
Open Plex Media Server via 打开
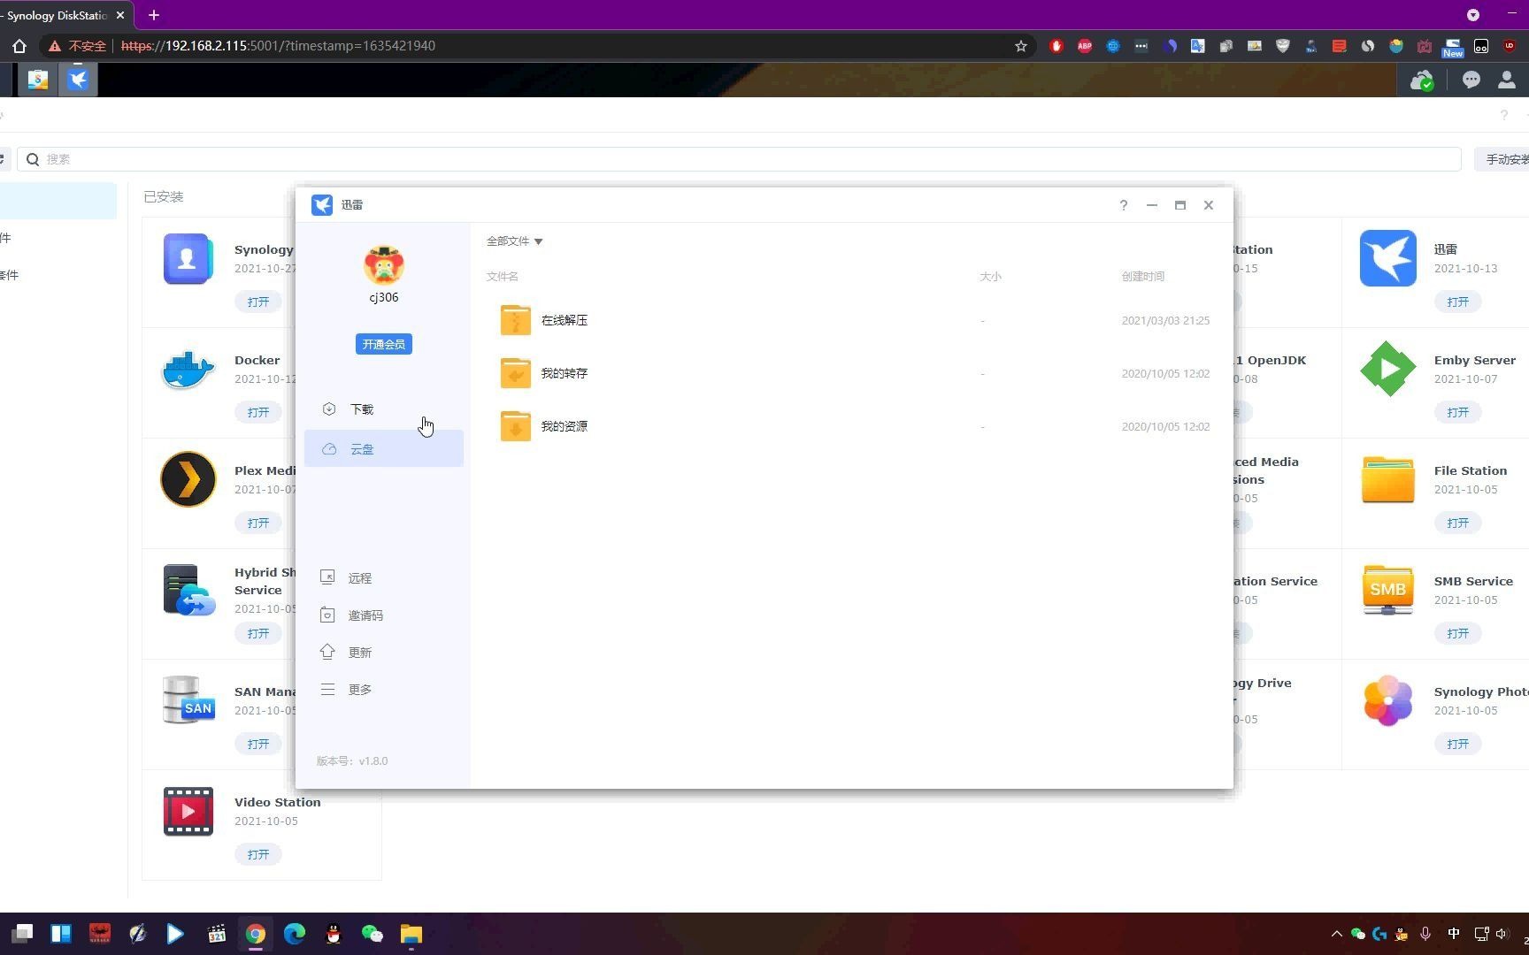coord(257,523)
